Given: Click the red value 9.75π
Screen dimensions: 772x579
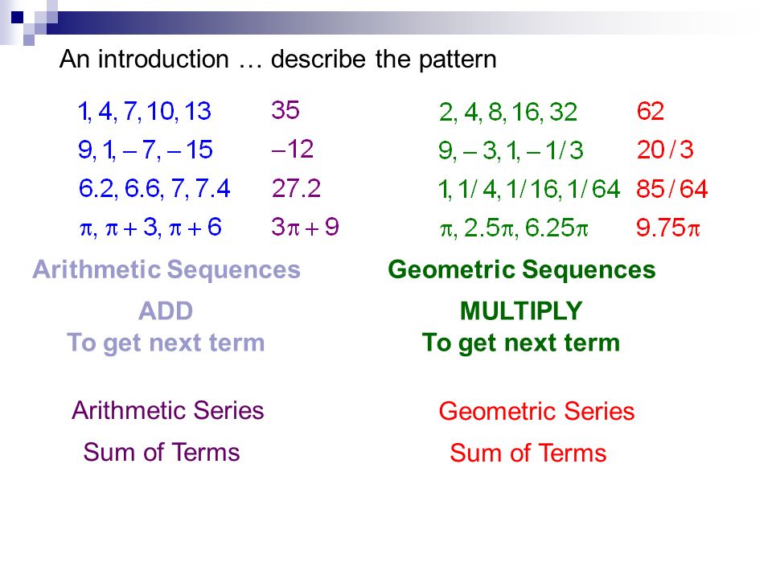Looking at the screenshot, I should pos(668,228).
